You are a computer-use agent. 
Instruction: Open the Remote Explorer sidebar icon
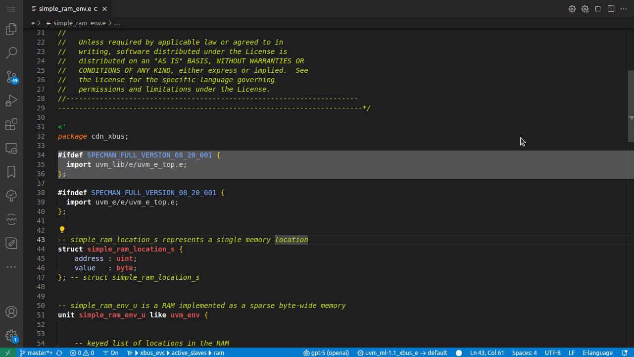click(x=11, y=148)
